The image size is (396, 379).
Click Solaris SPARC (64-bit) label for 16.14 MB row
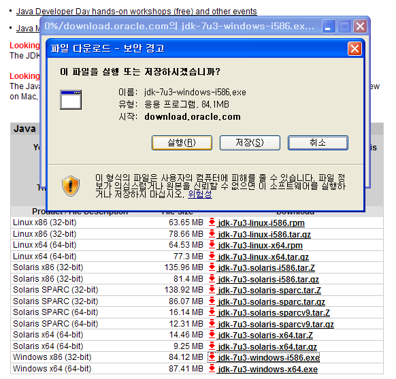click(56, 312)
